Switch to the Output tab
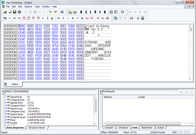The image size is (196, 135). pyautogui.click(x=161, y=128)
